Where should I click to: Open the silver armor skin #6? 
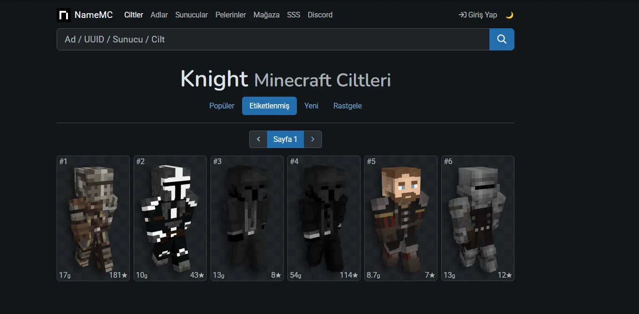pos(478,218)
